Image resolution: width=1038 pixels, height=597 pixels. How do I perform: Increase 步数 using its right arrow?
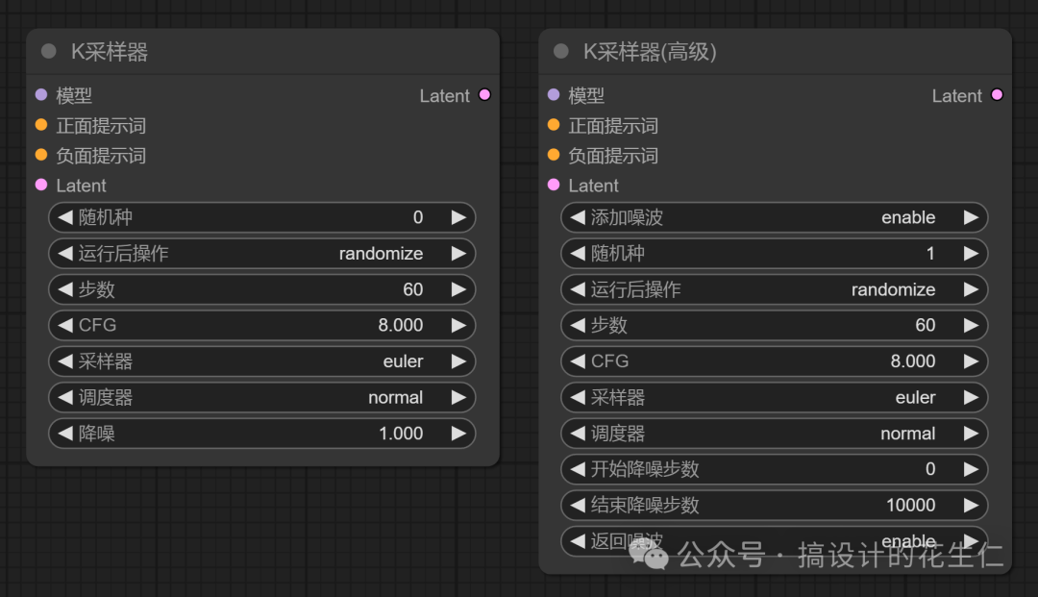(459, 289)
